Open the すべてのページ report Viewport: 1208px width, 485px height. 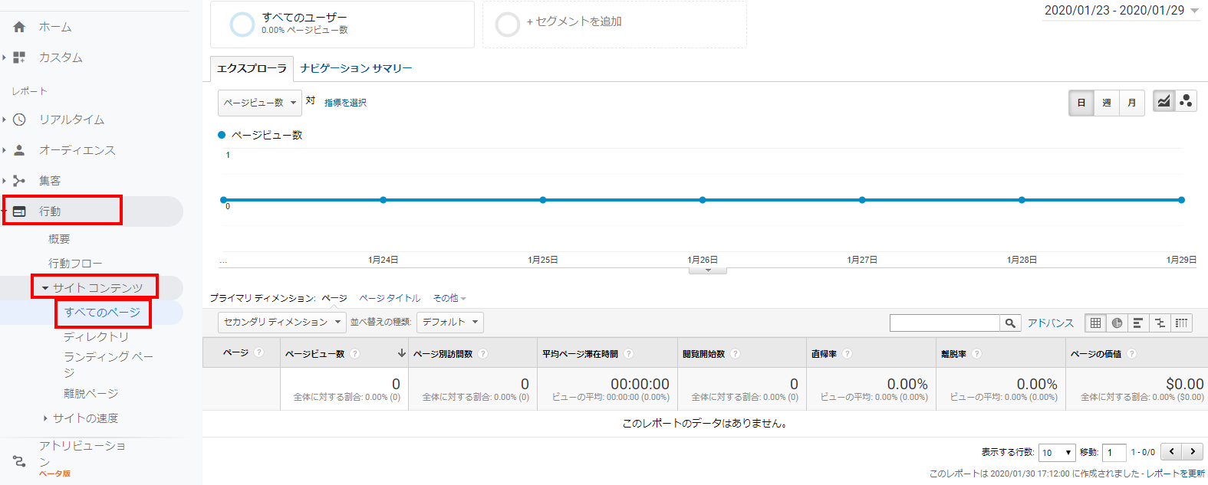tap(102, 313)
